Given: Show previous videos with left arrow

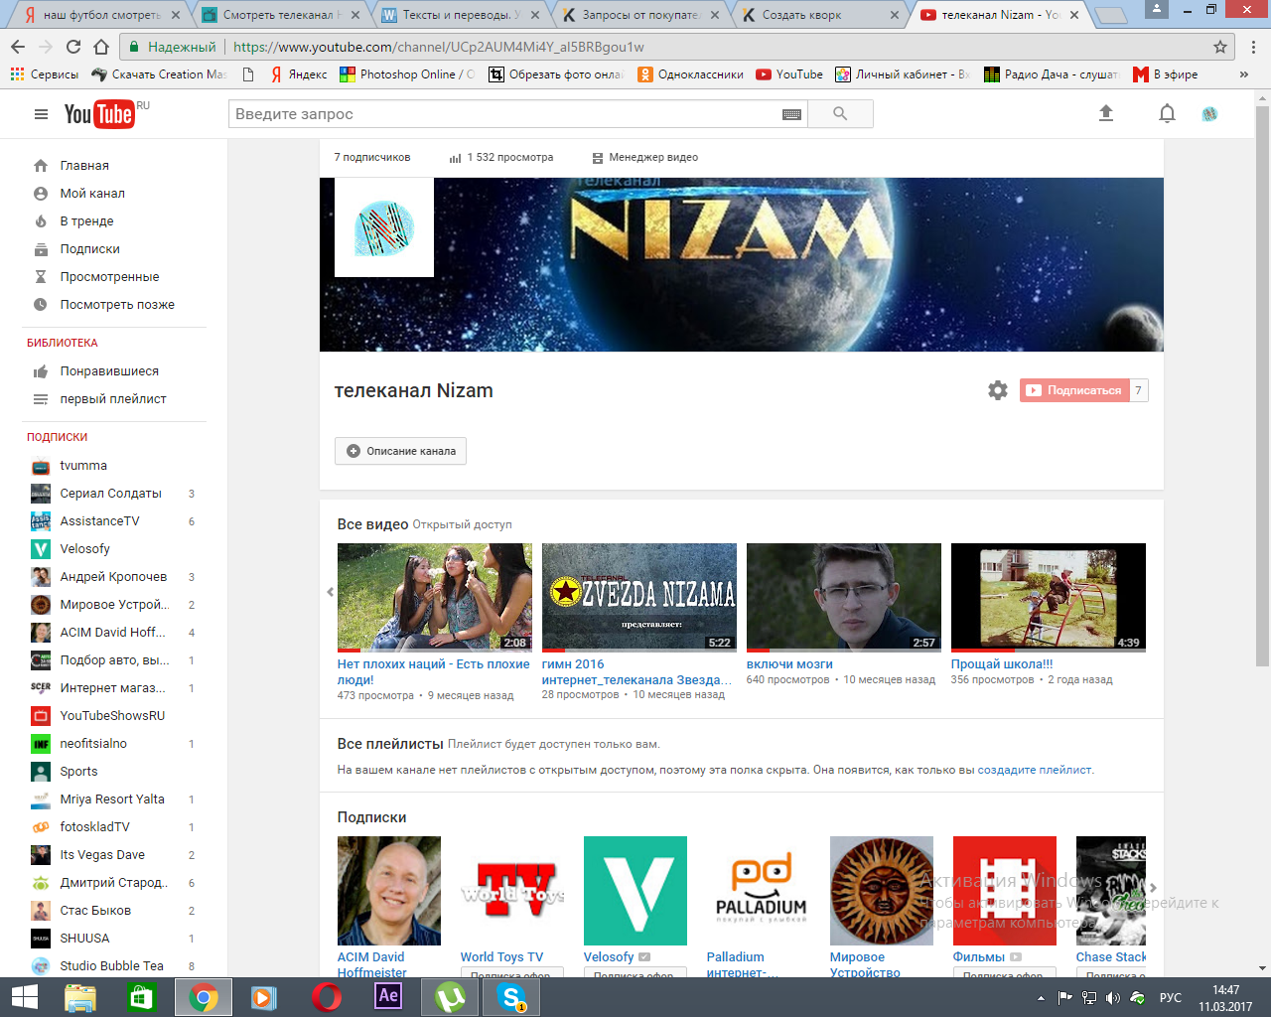Looking at the screenshot, I should [330, 592].
